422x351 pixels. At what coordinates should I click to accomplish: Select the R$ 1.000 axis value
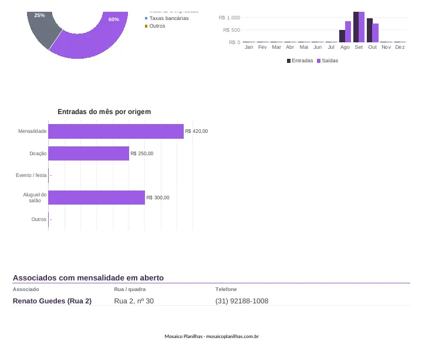(229, 18)
